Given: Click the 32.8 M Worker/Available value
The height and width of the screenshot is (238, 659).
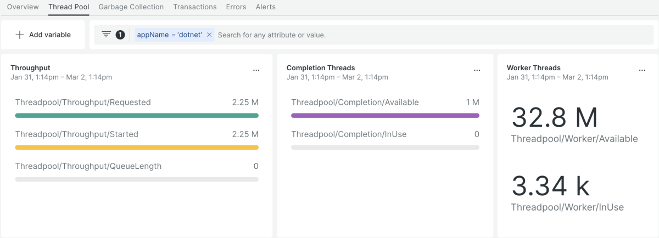Looking at the screenshot, I should pos(555,118).
